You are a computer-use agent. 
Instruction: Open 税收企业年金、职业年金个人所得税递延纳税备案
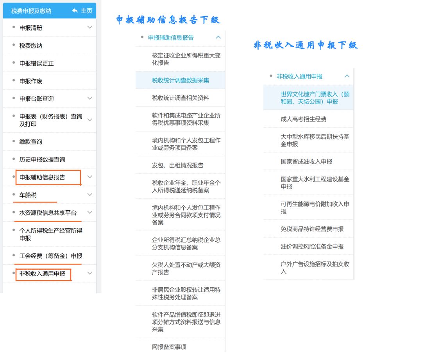pyautogui.click(x=186, y=186)
